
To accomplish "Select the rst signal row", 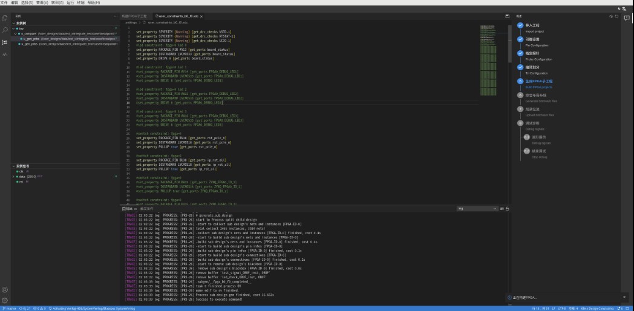I will (65, 182).
